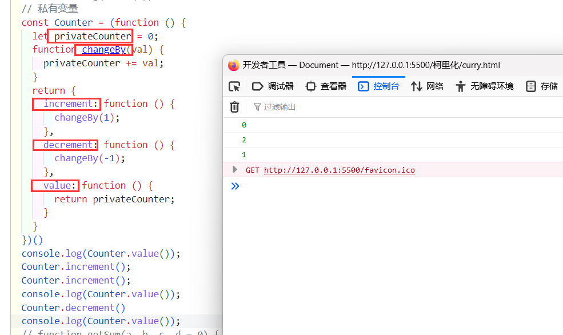Screen dimensions: 563x335
Task: Click the GET method label in console error
Action: (252, 170)
